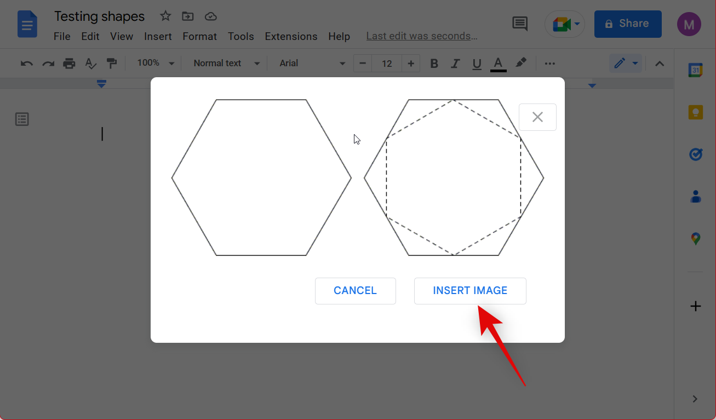Click the right indent marker on the ruler

pyautogui.click(x=592, y=85)
